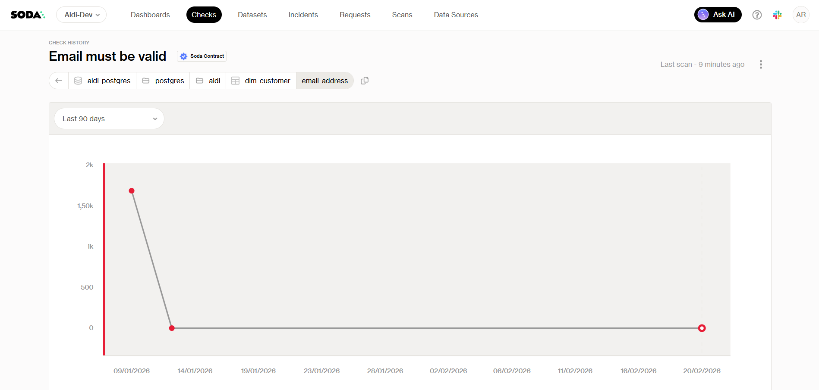Screen dimensions: 819x390
Task: Click the back arrow in breadcrumb
Action: click(59, 81)
